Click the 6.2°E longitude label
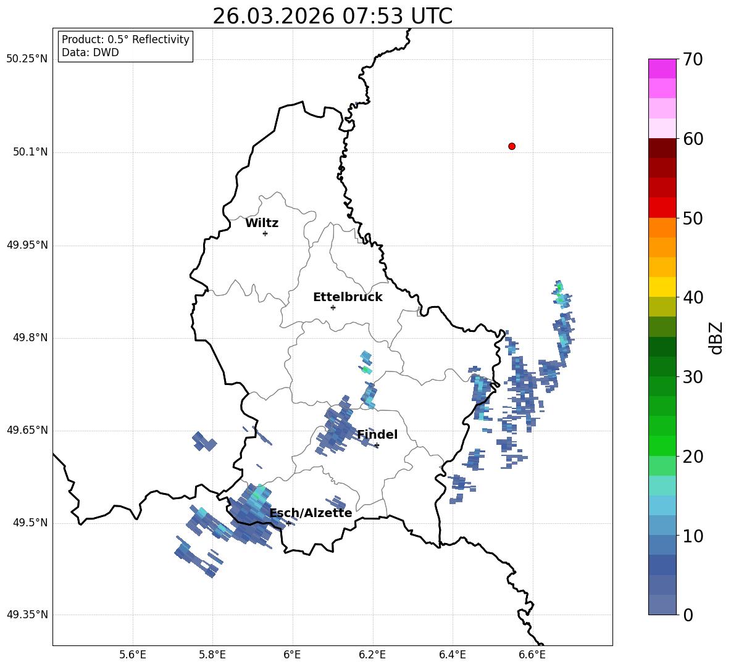Screen dimensions: 731x667 pyautogui.click(x=372, y=655)
